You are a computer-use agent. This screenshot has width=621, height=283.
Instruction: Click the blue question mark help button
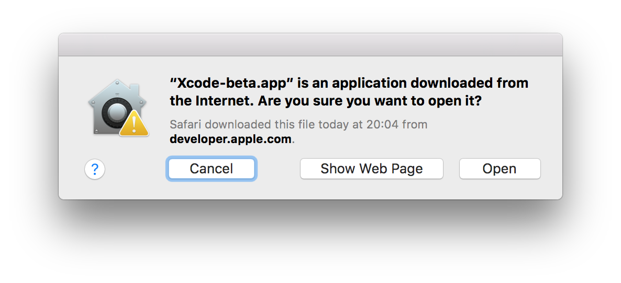pyautogui.click(x=95, y=169)
